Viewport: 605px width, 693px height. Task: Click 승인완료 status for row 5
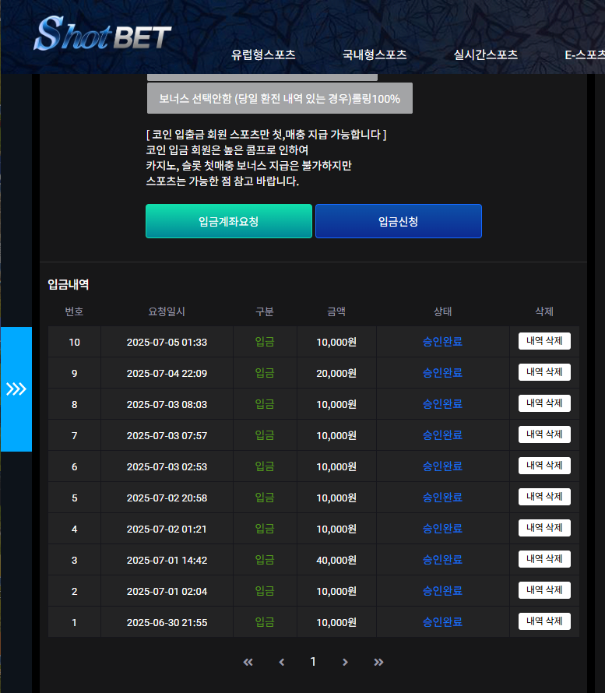tap(442, 498)
